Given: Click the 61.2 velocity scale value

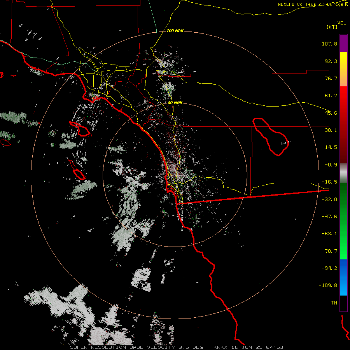Looking at the screenshot, I should point(331,96).
